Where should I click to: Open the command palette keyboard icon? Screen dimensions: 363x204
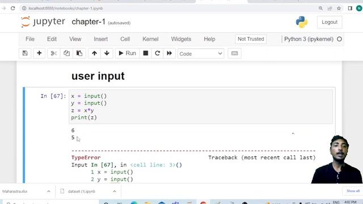[x=234, y=53]
